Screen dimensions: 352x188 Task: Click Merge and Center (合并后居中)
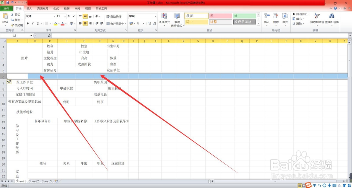coord(115,23)
